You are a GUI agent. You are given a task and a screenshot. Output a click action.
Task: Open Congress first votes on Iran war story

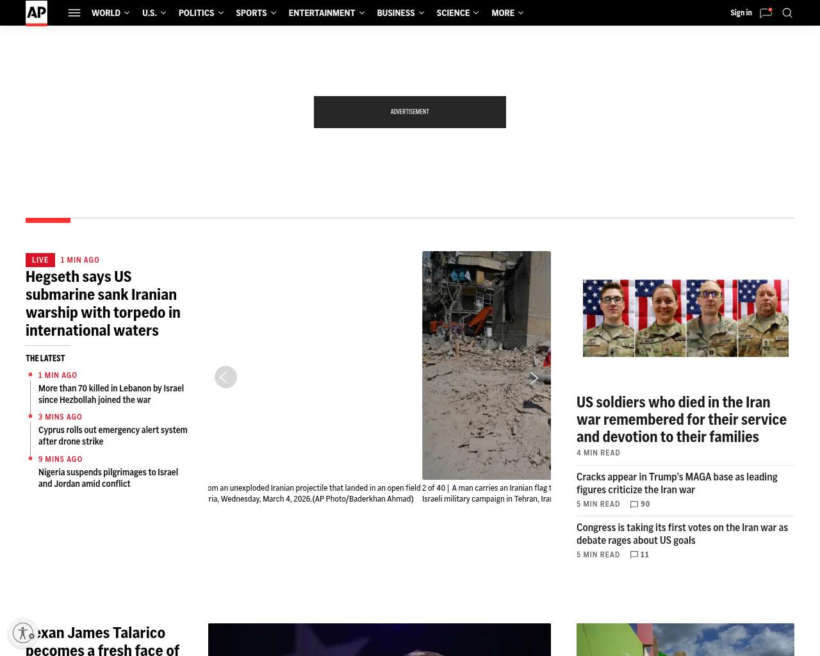coord(682,534)
